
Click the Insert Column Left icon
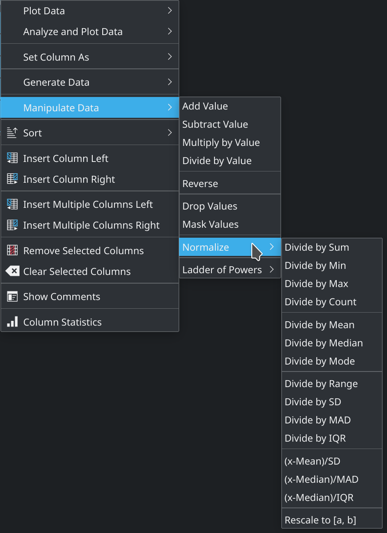click(13, 158)
